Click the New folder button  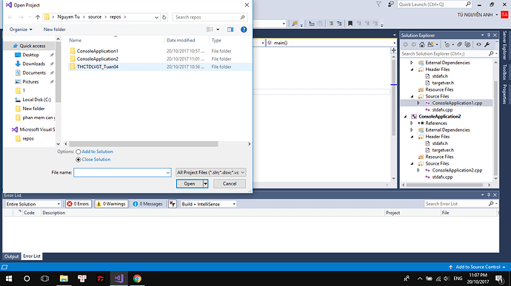pyautogui.click(x=54, y=30)
